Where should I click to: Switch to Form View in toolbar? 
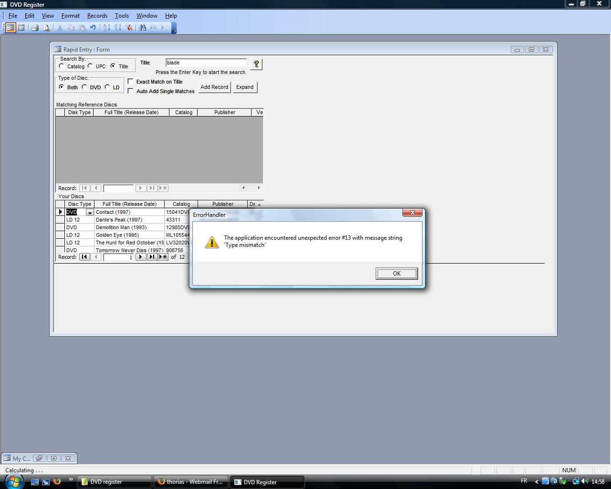tap(10, 28)
